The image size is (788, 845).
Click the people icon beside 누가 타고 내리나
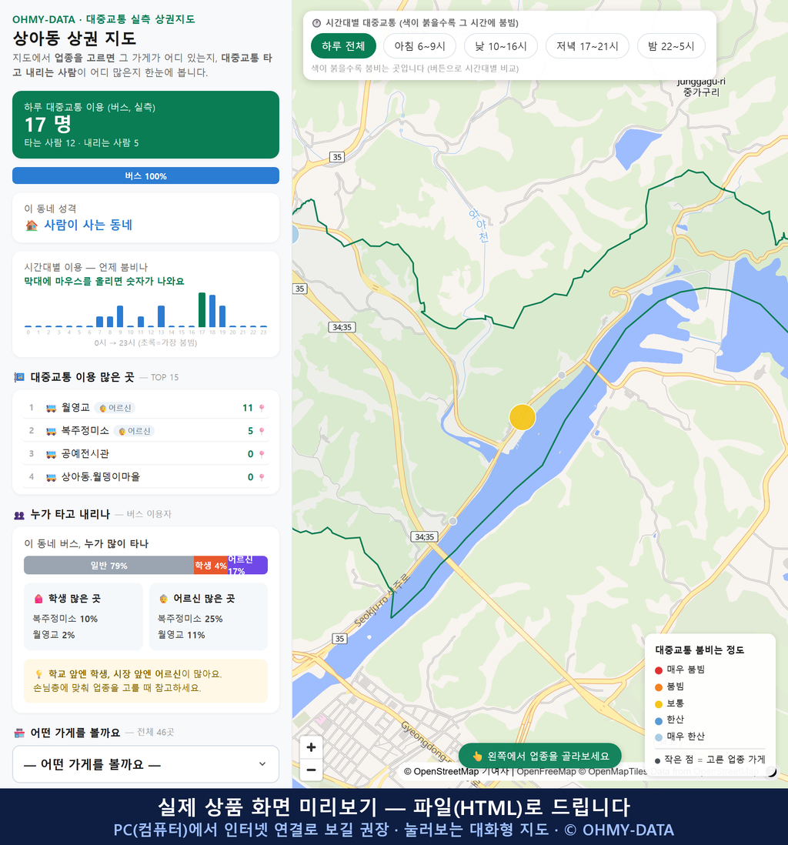pos(19,515)
